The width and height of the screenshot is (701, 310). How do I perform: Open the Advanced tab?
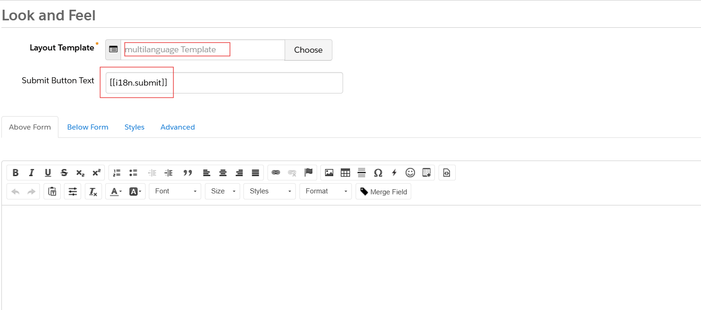(x=178, y=127)
